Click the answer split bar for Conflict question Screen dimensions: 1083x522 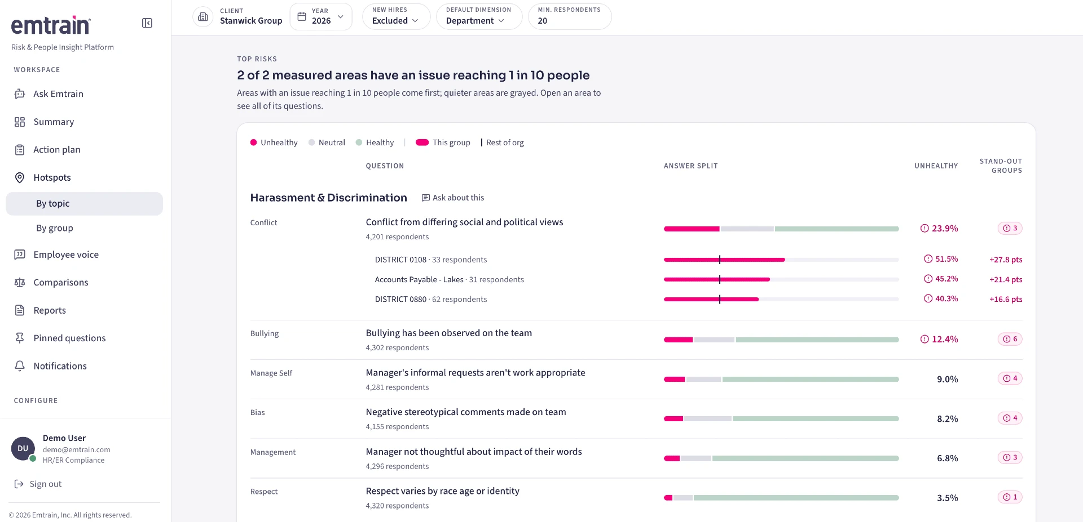pyautogui.click(x=781, y=229)
